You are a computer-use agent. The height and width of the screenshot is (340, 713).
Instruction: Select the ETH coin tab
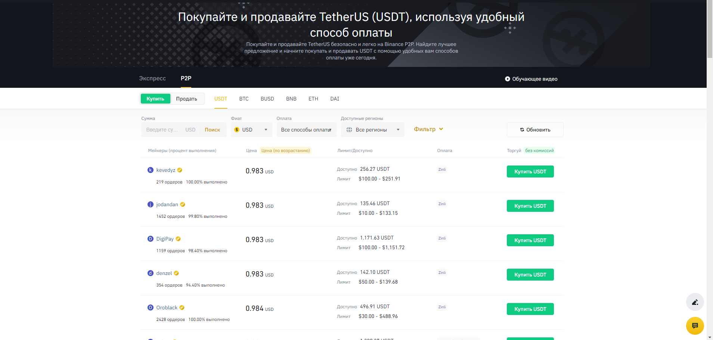coord(313,99)
